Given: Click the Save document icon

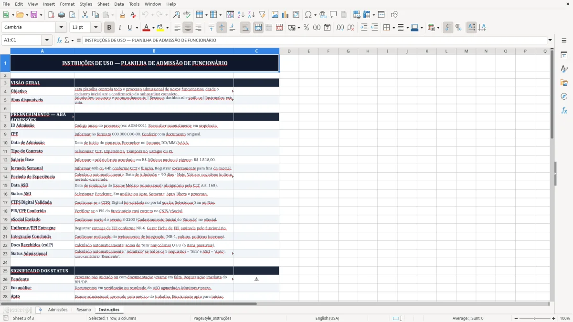Looking at the screenshot, I should pyautogui.click(x=33, y=15).
